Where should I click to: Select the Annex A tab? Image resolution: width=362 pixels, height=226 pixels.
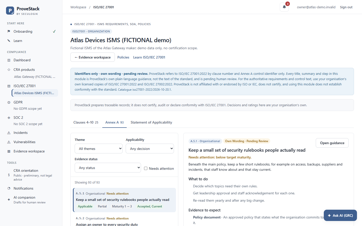point(114,122)
